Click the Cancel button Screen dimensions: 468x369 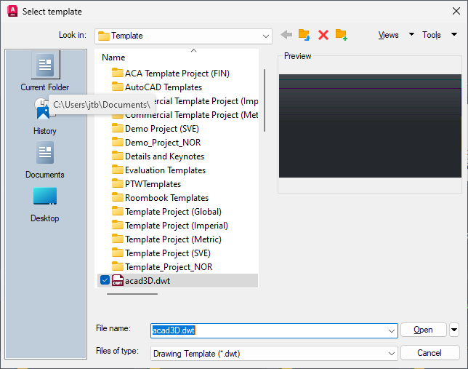[429, 353]
